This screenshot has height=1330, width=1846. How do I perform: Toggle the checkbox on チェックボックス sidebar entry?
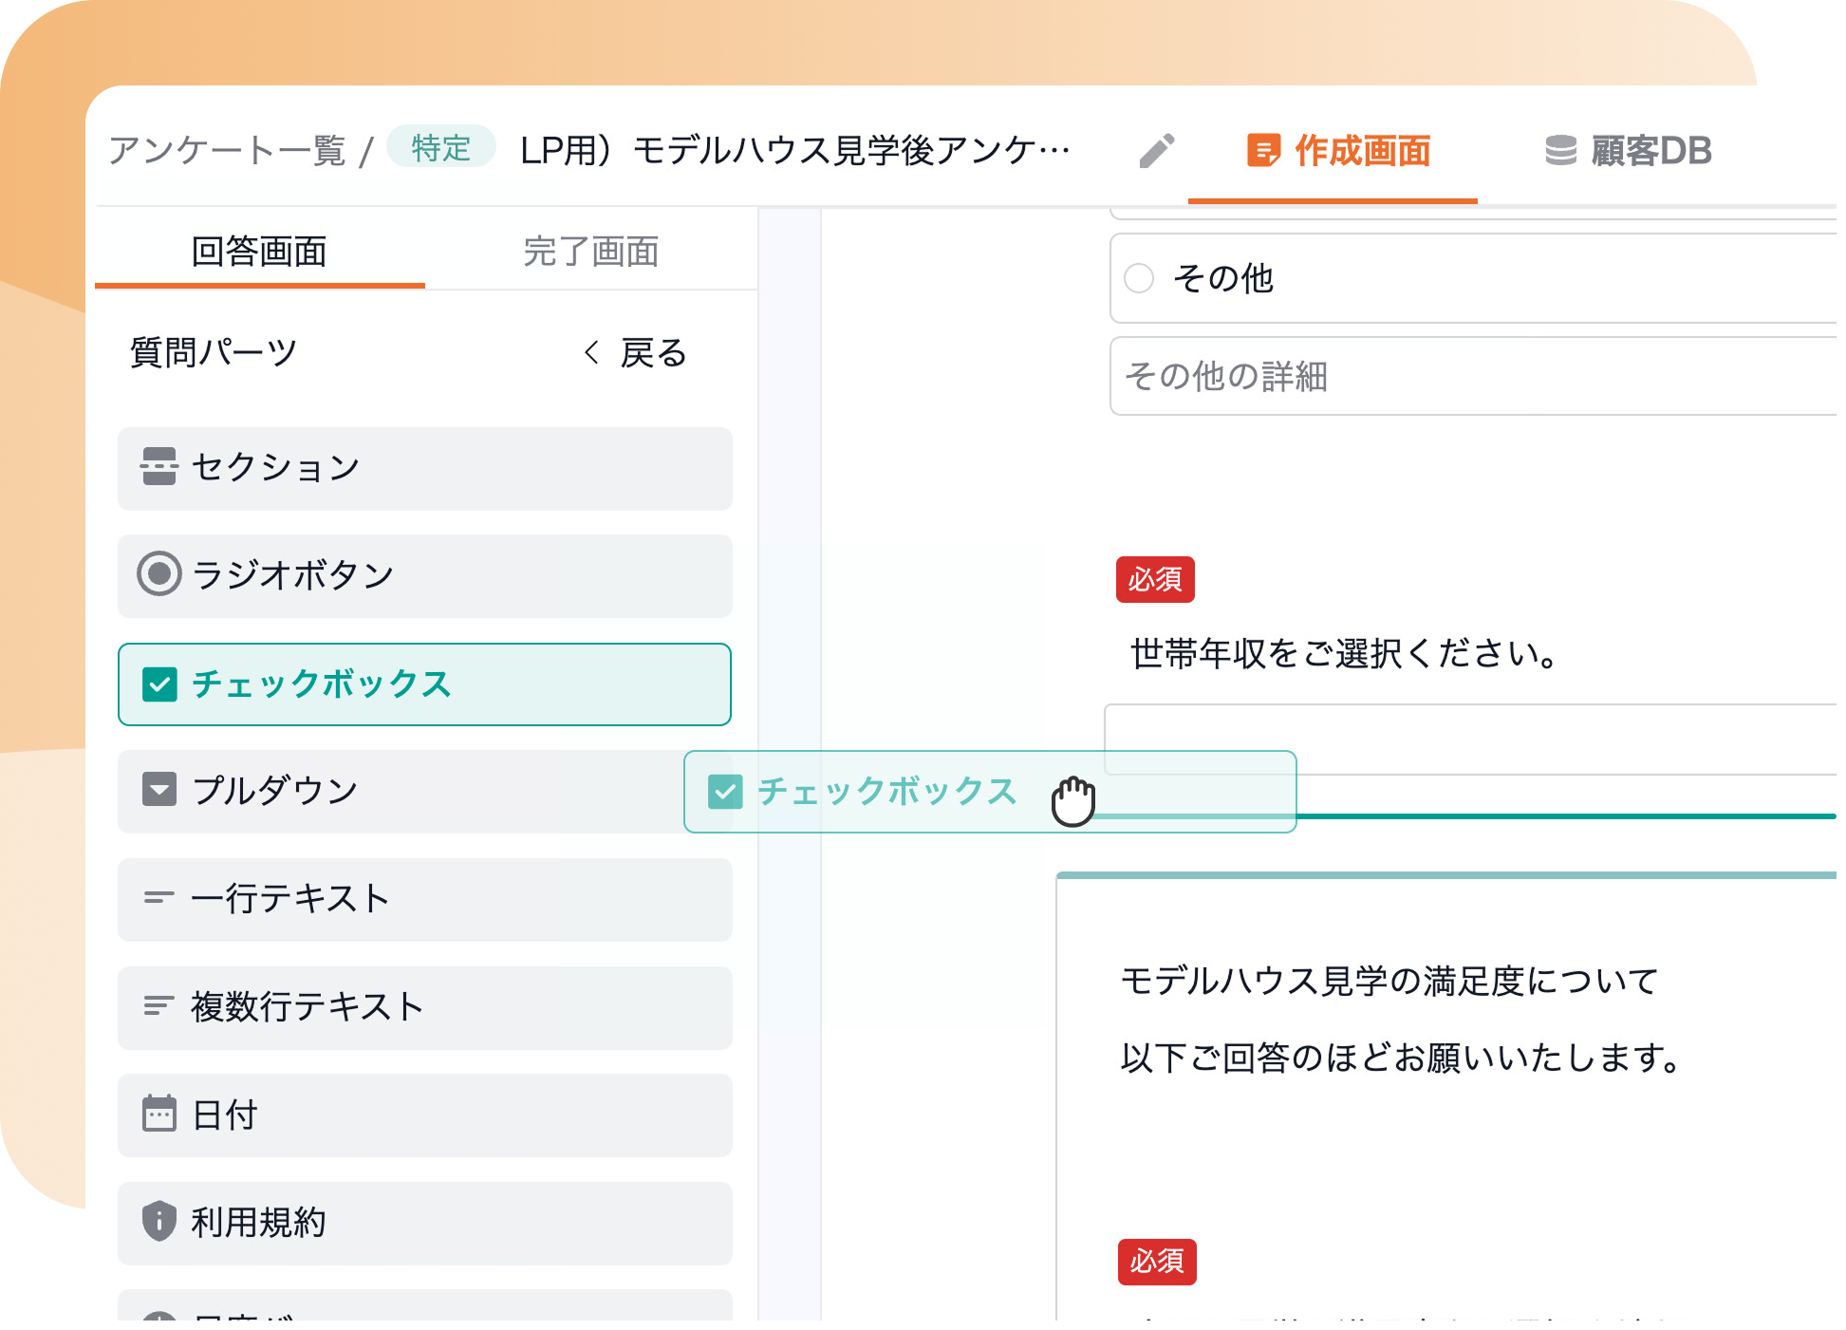point(159,684)
